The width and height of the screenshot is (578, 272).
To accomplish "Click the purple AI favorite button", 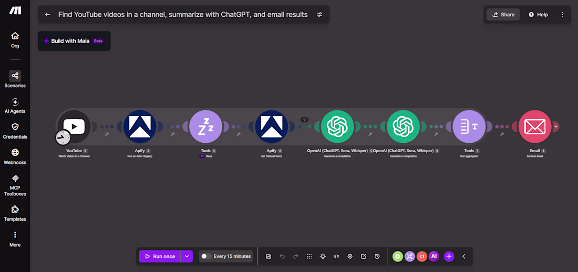I will tap(434, 256).
